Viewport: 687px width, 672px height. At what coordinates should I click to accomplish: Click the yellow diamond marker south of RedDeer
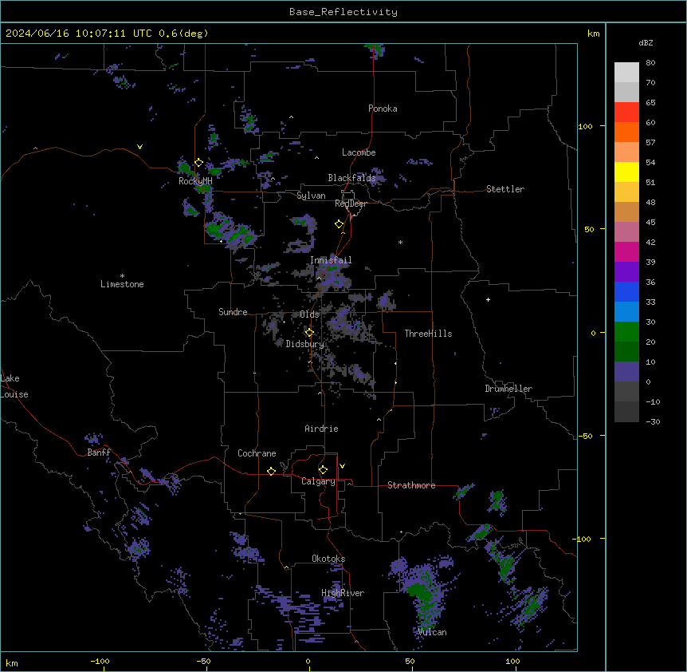[340, 224]
